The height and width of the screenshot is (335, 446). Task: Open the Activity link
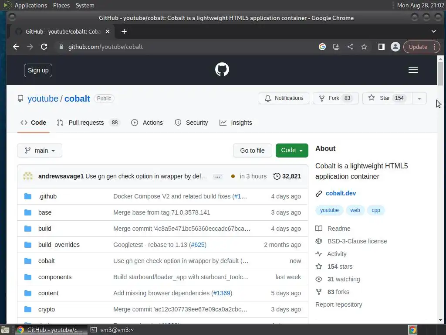pyautogui.click(x=337, y=254)
